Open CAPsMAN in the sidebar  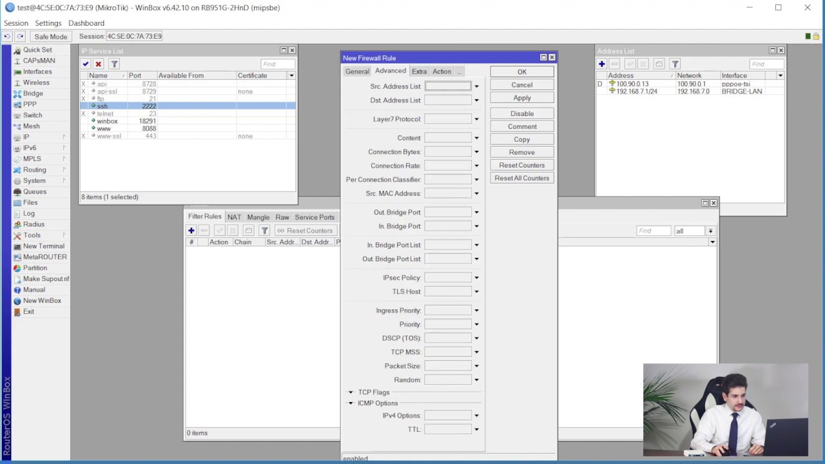tap(39, 61)
